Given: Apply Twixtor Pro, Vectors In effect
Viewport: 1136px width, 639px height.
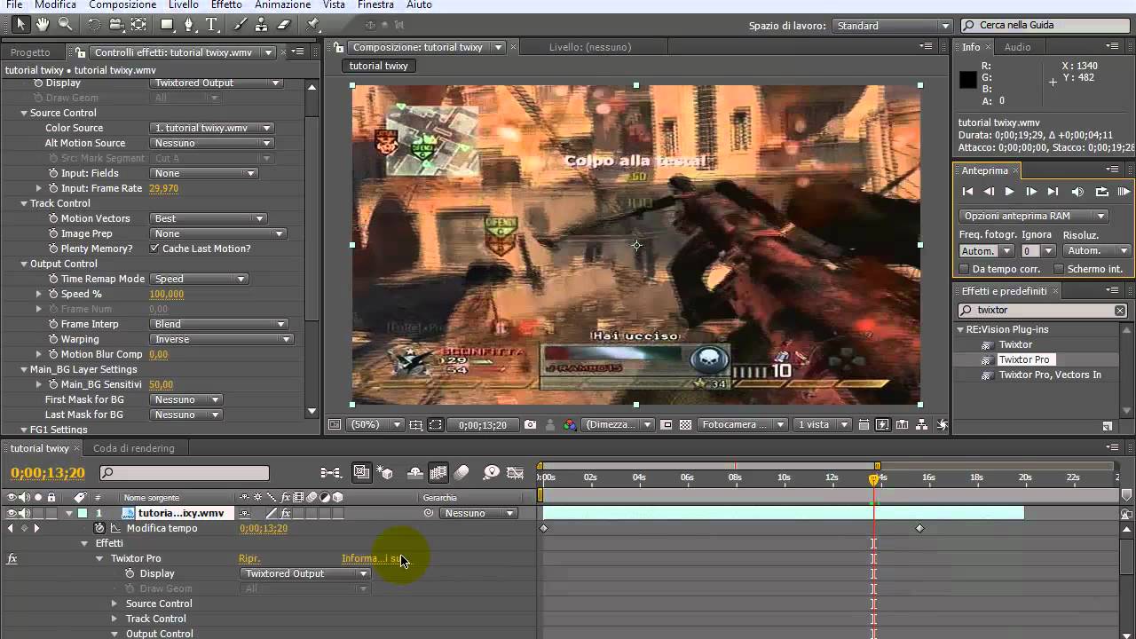Looking at the screenshot, I should 1050,375.
